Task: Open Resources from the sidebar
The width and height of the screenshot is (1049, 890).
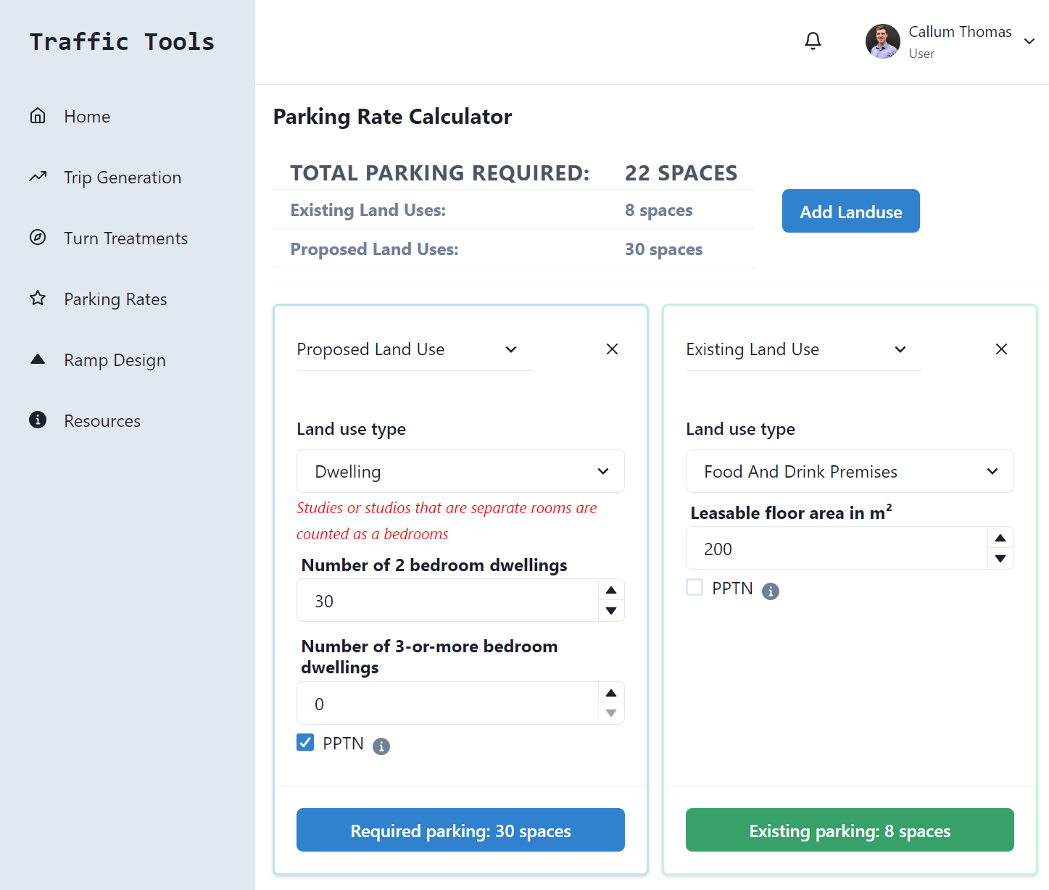Action: [102, 421]
